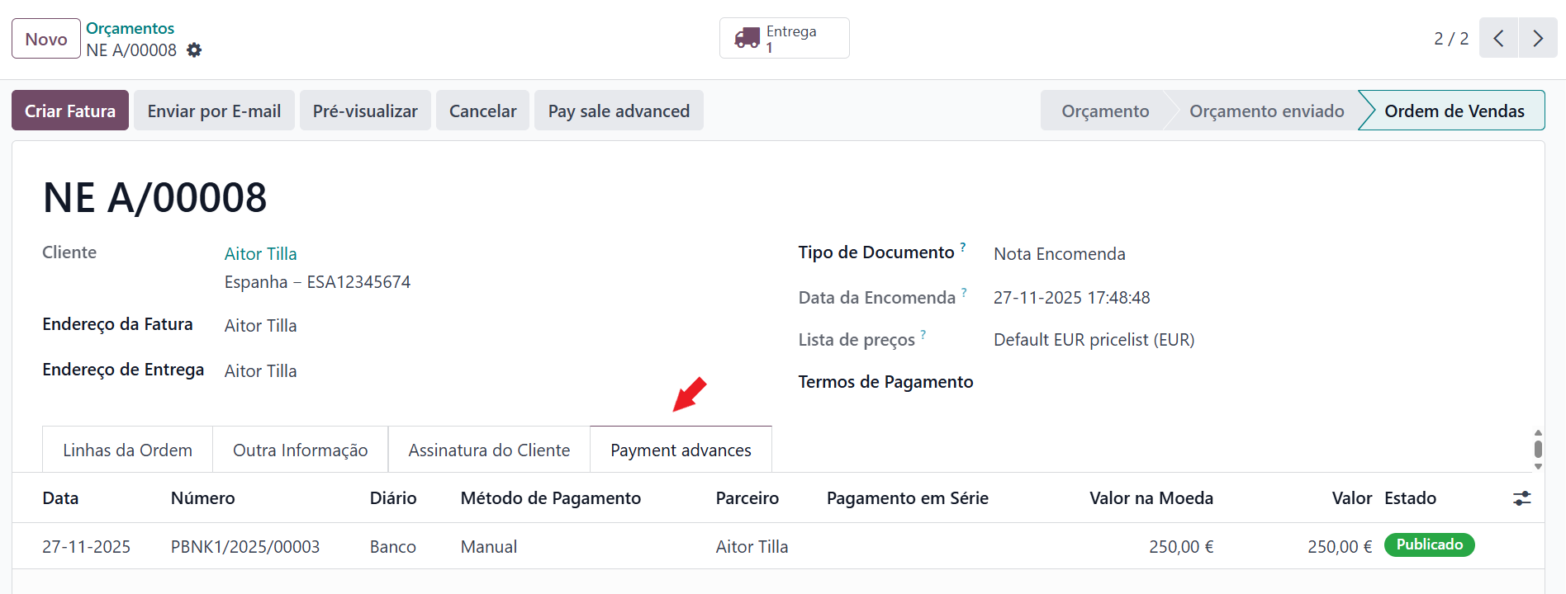Open the Entrega delivery truck button
The height and width of the screenshot is (594, 1566).
coord(784,38)
